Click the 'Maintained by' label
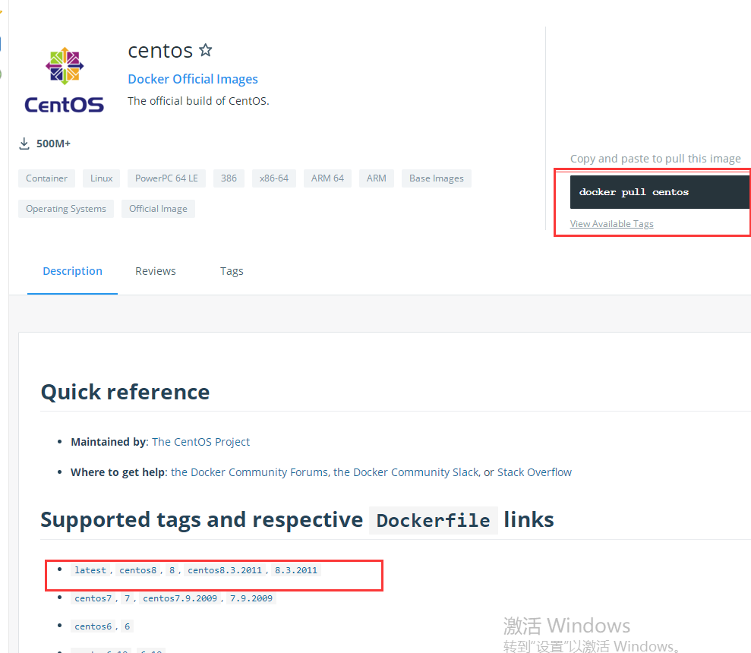Viewport: 751px width, 653px height. coord(109,442)
